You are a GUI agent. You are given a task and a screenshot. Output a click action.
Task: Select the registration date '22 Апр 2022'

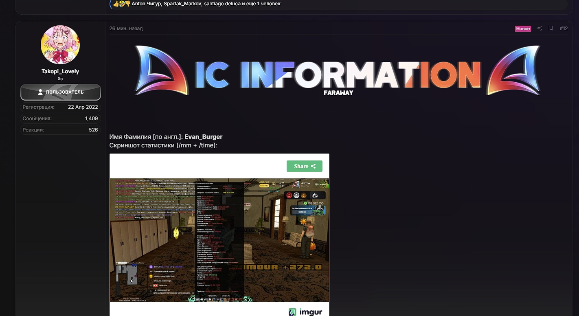point(83,107)
